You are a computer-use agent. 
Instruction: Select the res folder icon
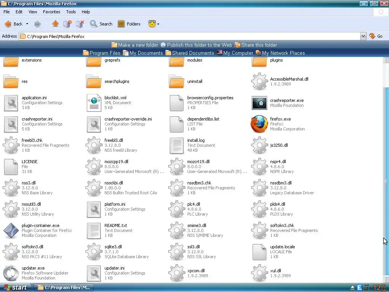click(x=11, y=81)
